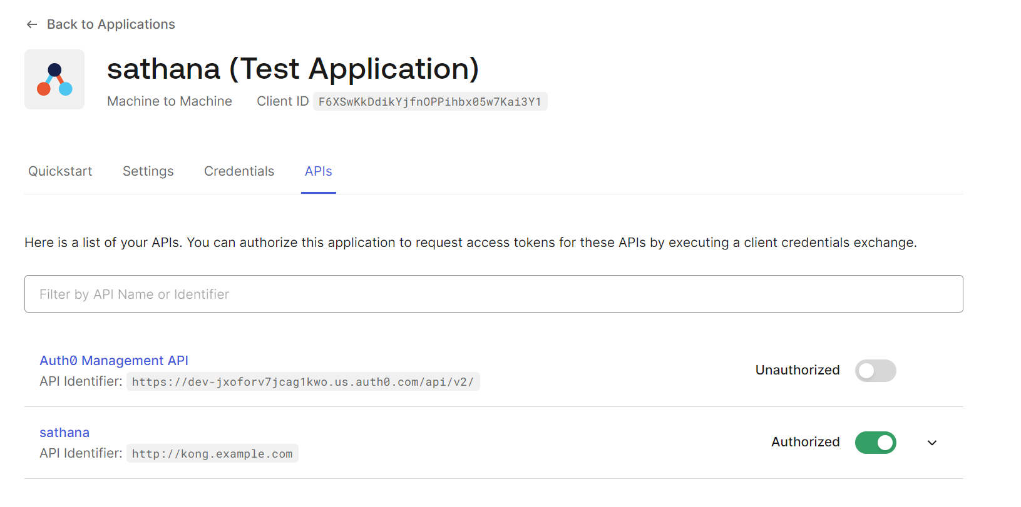Expand the sathana API permissions chevron
Screen dimensions: 1021x507
coord(932,443)
